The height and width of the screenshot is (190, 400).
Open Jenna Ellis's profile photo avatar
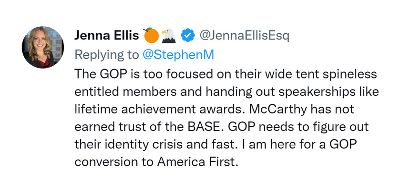[x=43, y=47]
